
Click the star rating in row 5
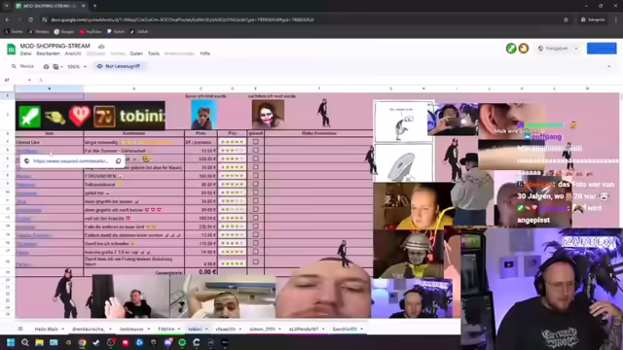pos(232,151)
